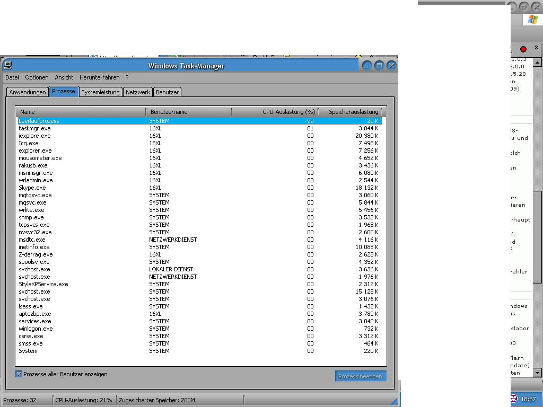This screenshot has height=407, width=543.
Task: Open the Netzwerk tab
Action: point(137,92)
